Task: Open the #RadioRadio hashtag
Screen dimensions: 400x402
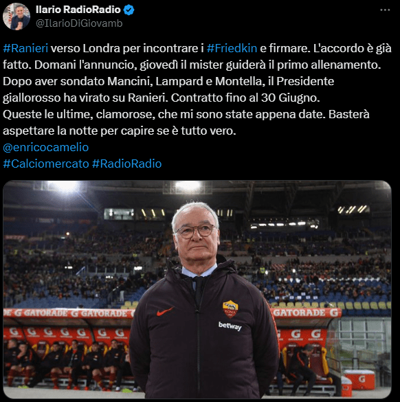Action: [x=126, y=164]
